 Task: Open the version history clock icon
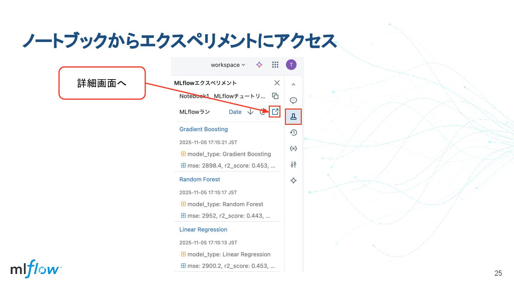[x=293, y=133]
